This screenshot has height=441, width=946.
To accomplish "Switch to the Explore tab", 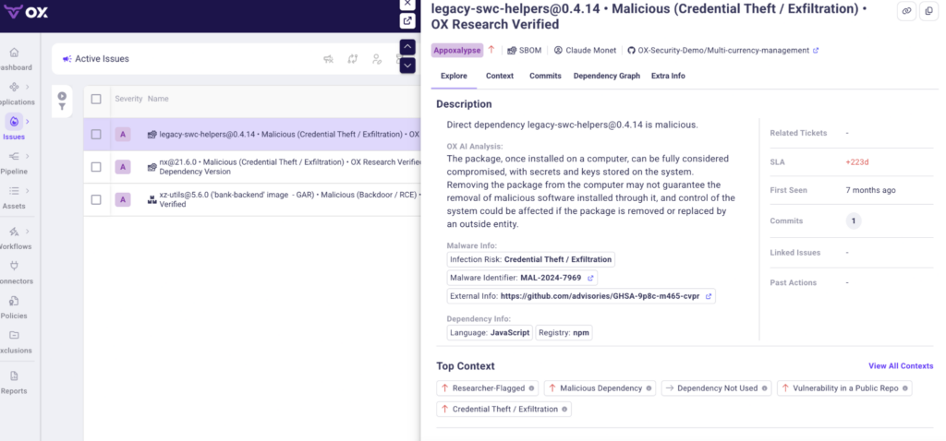I will pos(454,76).
